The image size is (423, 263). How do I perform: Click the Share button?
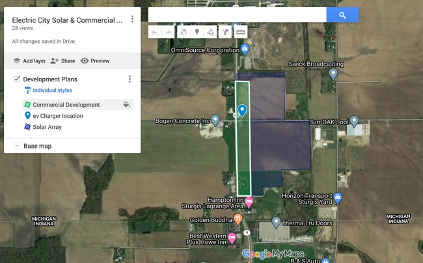click(x=62, y=61)
